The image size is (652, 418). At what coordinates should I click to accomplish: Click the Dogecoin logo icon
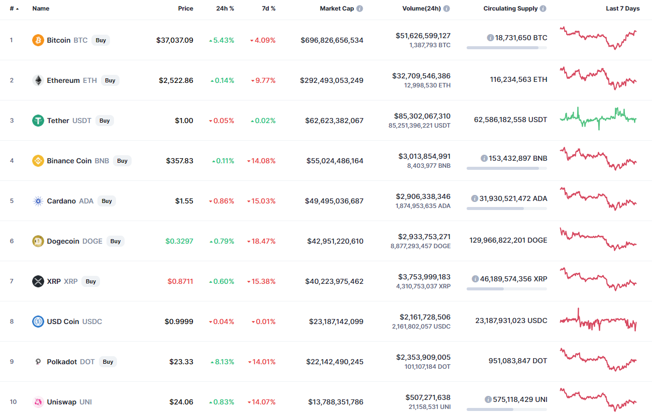(38, 241)
